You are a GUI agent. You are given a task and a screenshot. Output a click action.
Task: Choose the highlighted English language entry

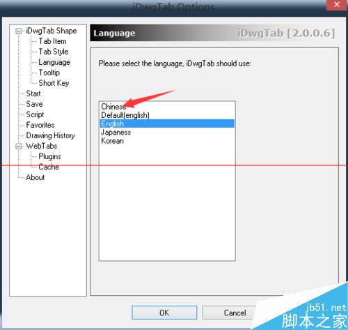pos(167,123)
